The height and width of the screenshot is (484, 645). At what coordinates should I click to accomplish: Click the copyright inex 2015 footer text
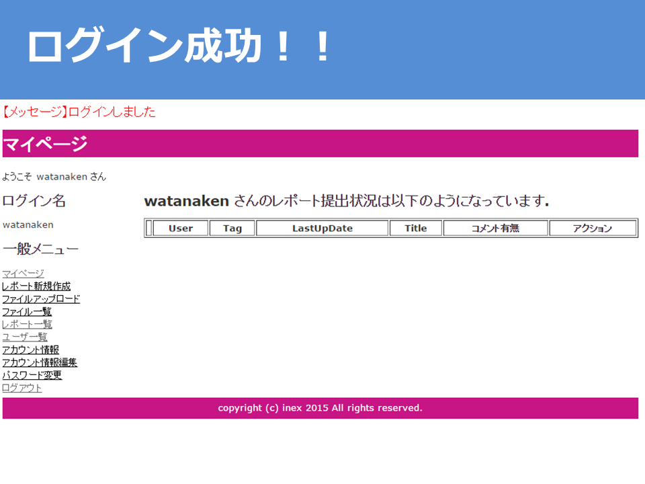320,408
